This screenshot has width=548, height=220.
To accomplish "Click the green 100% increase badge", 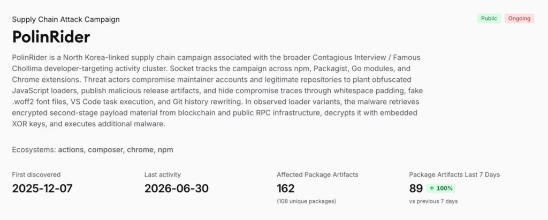I will coord(441,188).
